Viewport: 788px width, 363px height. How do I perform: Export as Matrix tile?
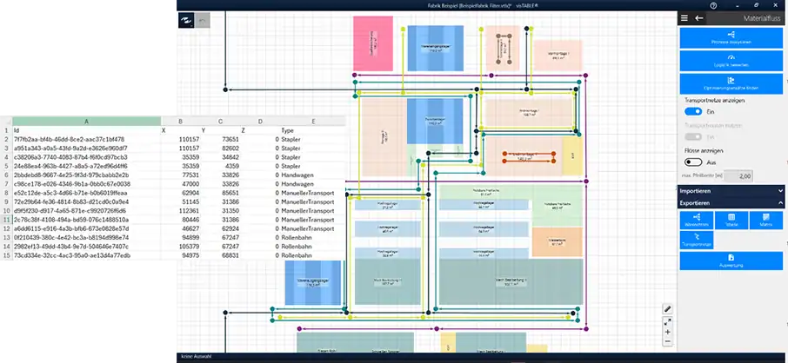tap(766, 221)
